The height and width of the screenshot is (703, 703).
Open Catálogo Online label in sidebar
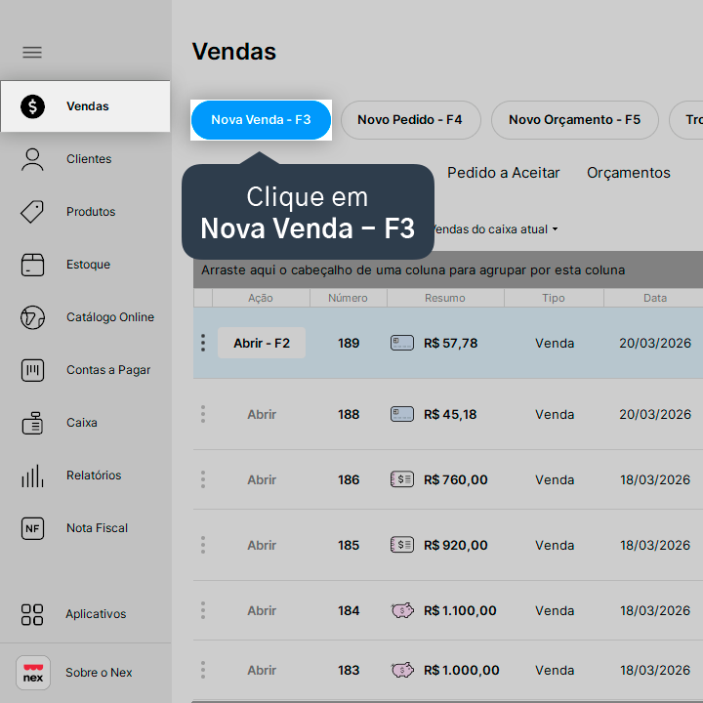pos(110,317)
